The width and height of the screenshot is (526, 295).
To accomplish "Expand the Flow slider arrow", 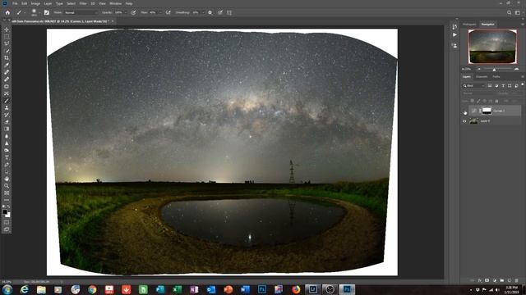I will coord(160,12).
